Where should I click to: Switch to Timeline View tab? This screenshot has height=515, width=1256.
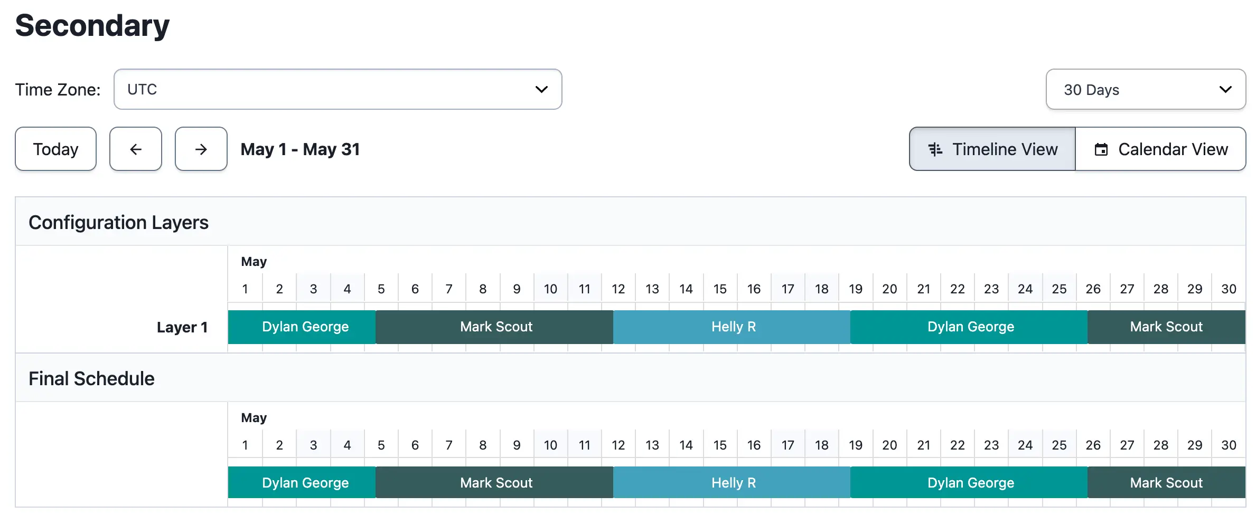[992, 149]
